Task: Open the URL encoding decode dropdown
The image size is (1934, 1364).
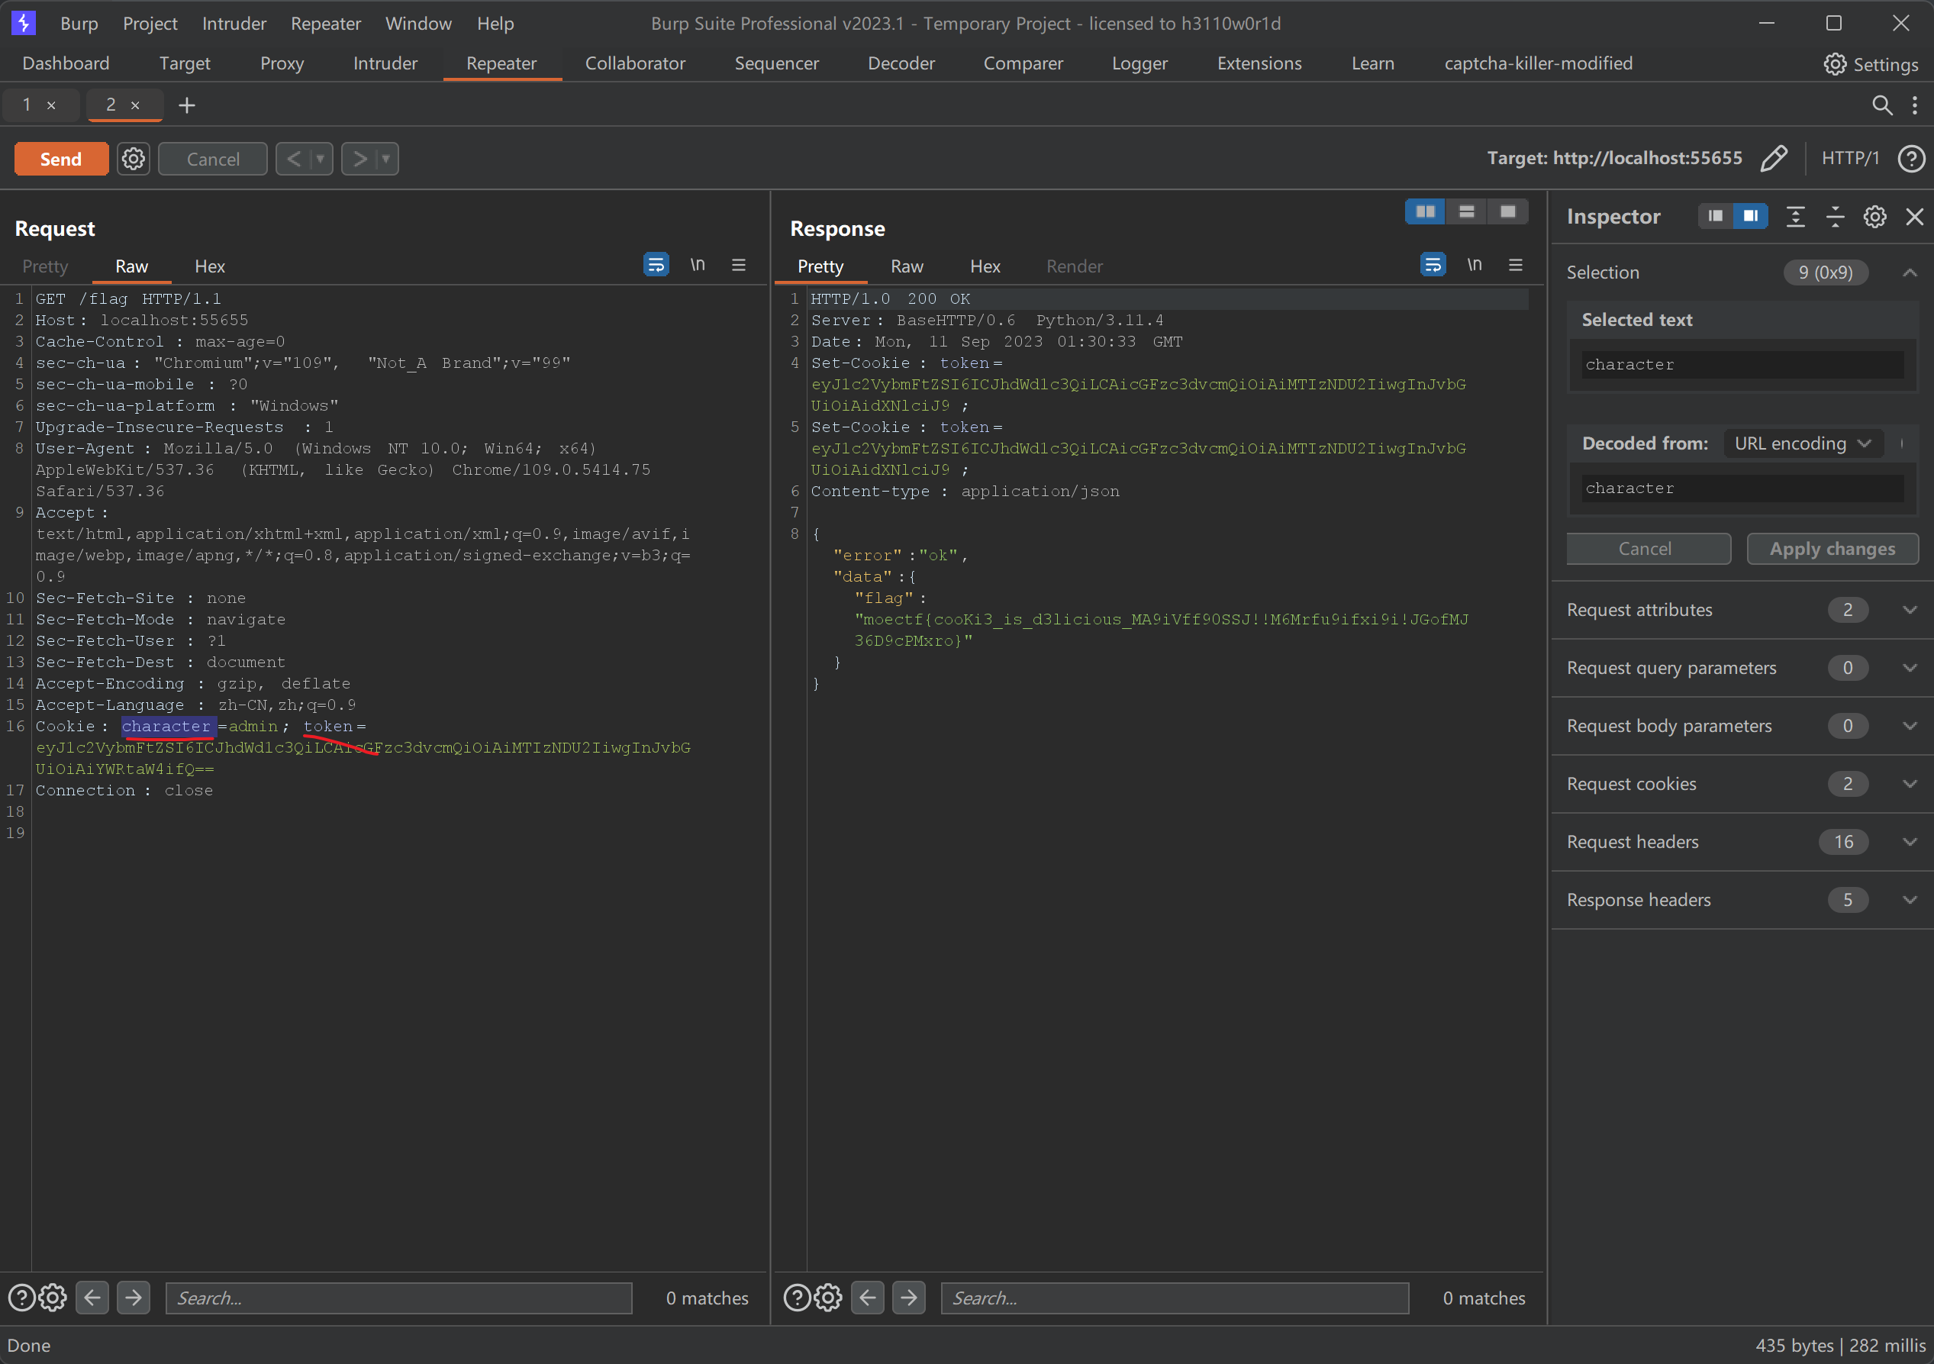Action: [1801, 443]
